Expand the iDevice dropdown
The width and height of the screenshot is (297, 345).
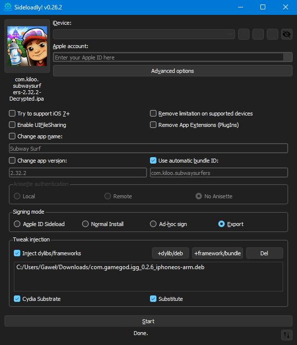[144, 34]
